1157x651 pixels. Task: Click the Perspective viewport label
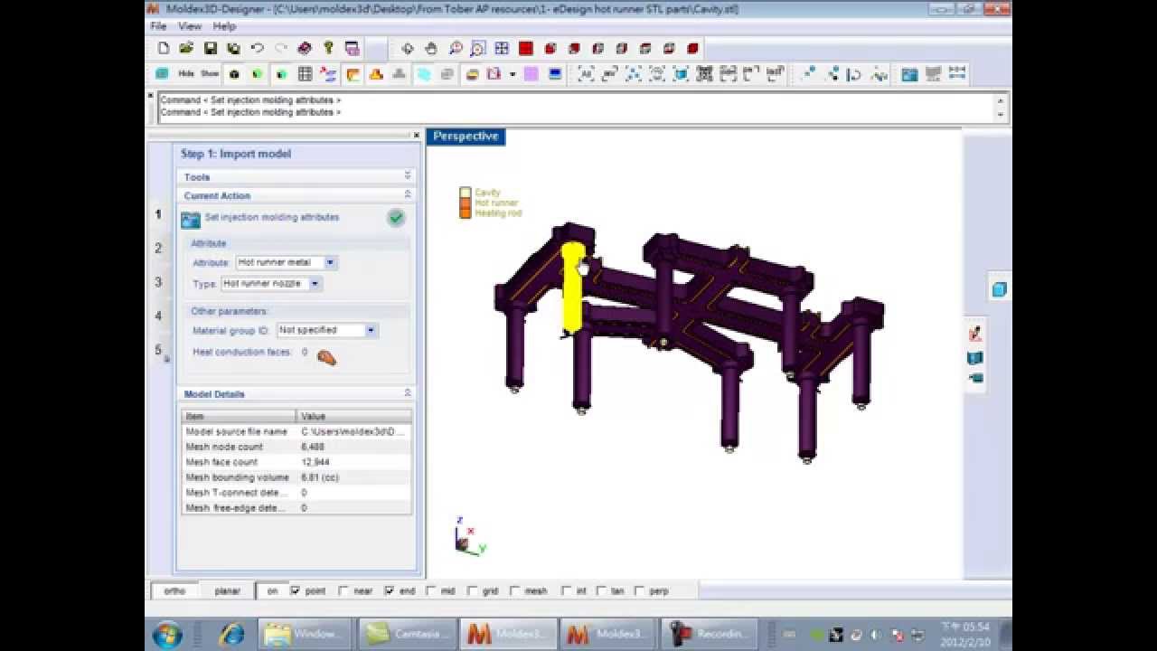466,137
